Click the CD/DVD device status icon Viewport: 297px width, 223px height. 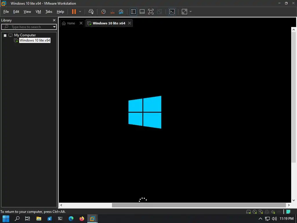[x=255, y=212]
